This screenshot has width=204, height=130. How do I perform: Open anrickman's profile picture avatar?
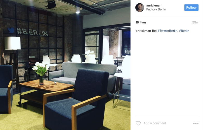[140, 8]
